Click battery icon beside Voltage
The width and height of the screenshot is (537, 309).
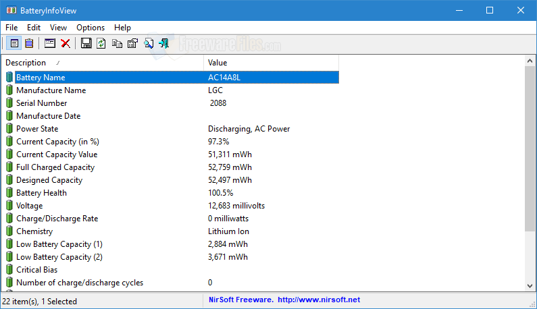[x=9, y=206]
